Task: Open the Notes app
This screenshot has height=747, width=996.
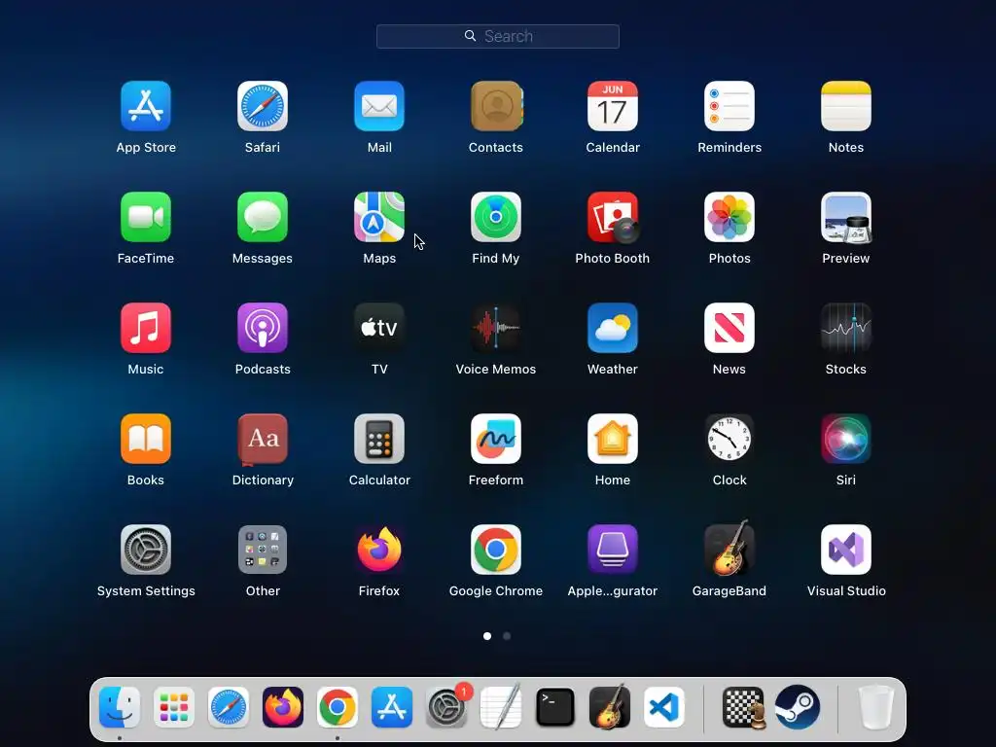Action: pyautogui.click(x=846, y=106)
